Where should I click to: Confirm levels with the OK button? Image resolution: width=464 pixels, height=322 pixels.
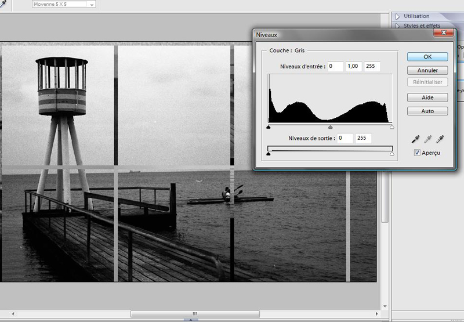pos(427,56)
